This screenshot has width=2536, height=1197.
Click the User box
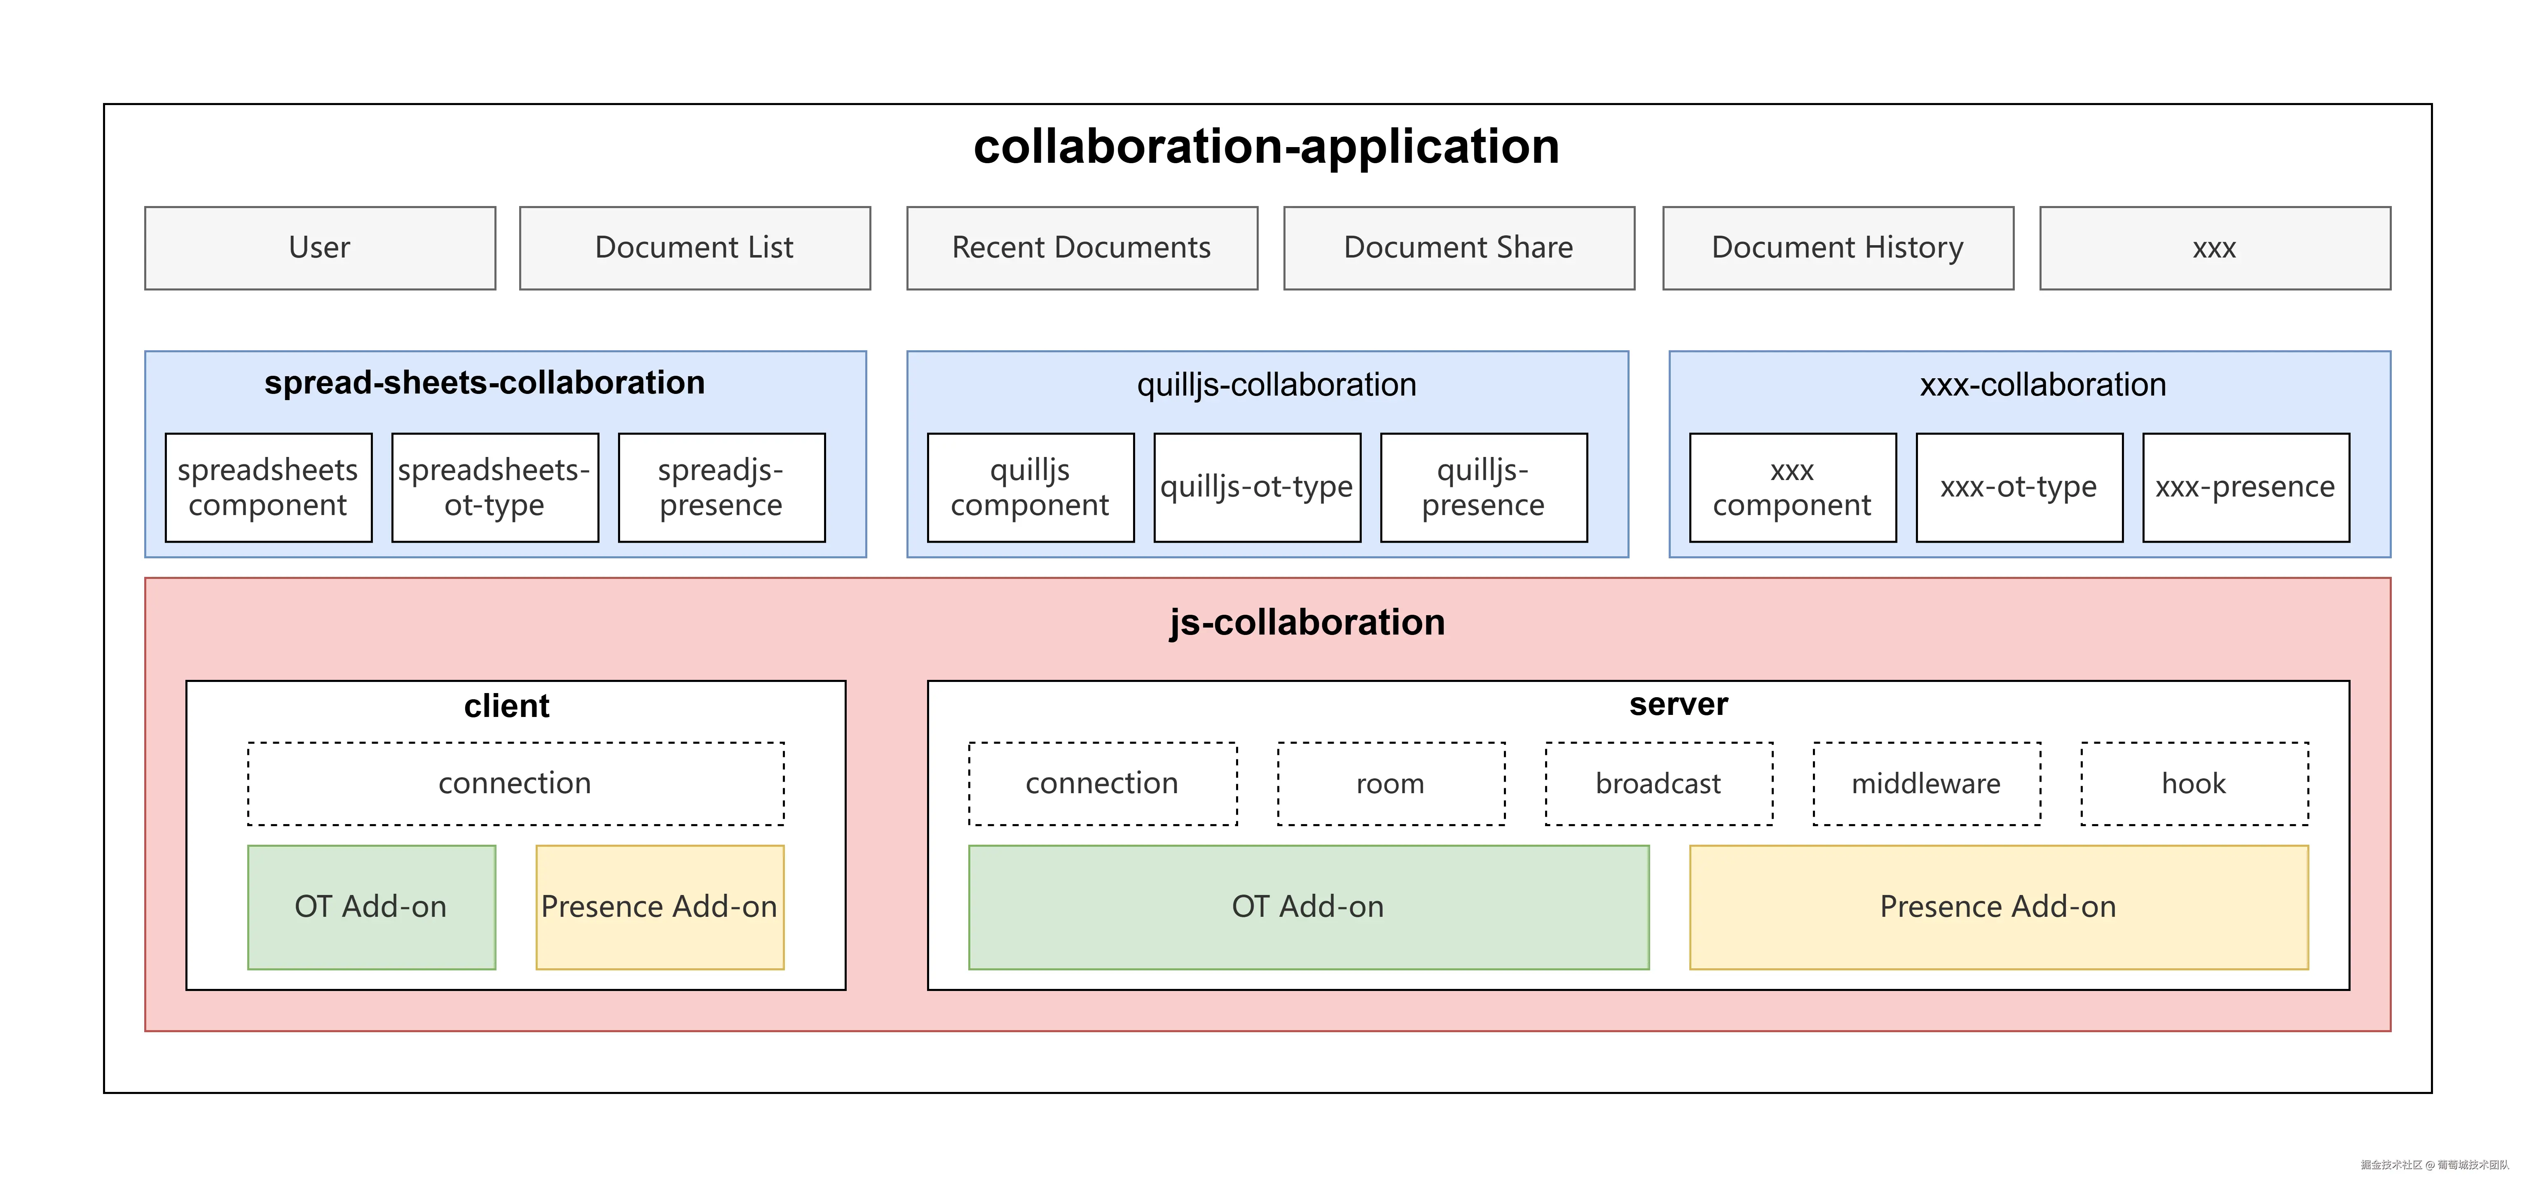pos(320,248)
